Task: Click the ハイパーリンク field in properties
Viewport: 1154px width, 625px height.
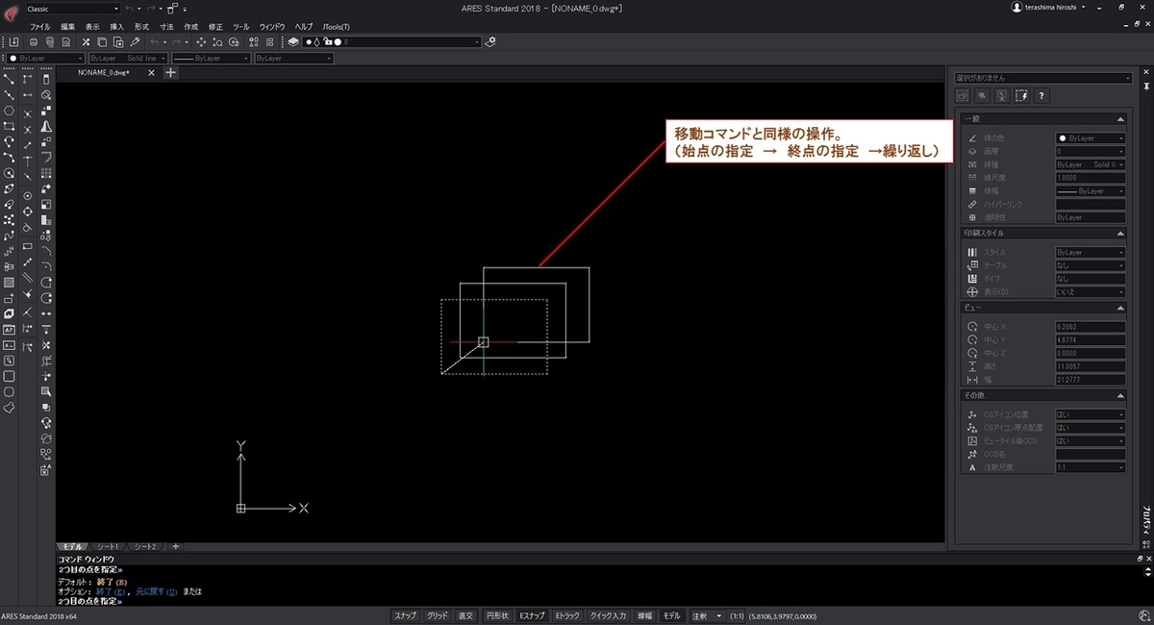Action: 1091,204
